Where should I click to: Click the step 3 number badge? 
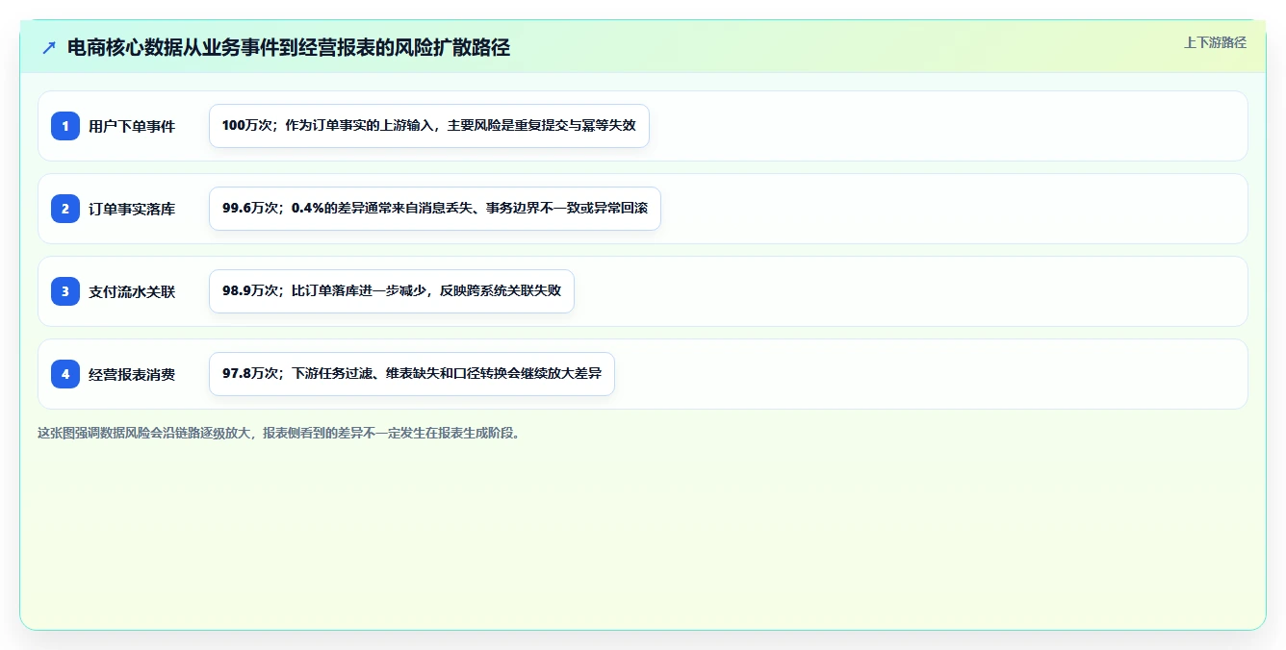click(65, 291)
